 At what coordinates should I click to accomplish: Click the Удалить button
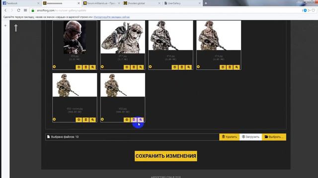pos(229,137)
